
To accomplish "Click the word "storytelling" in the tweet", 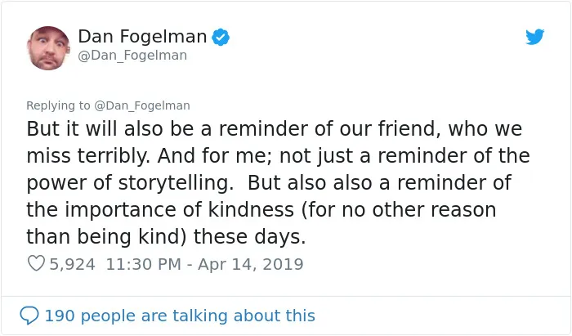I will (176, 183).
